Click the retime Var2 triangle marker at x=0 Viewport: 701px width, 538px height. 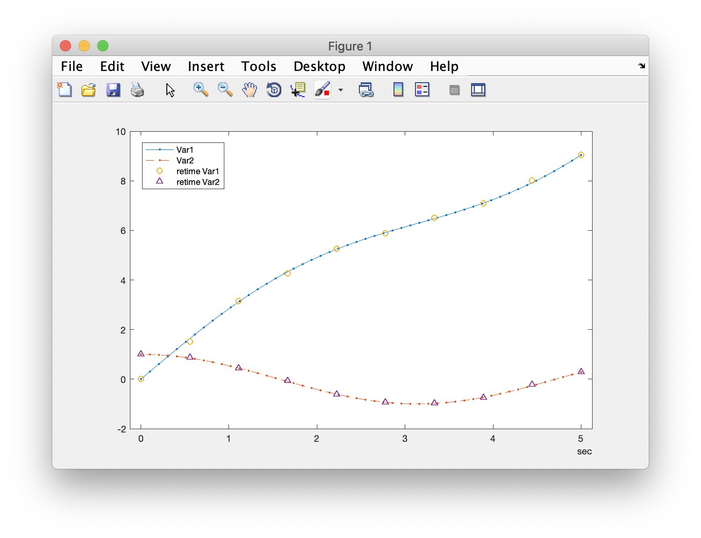tap(141, 354)
